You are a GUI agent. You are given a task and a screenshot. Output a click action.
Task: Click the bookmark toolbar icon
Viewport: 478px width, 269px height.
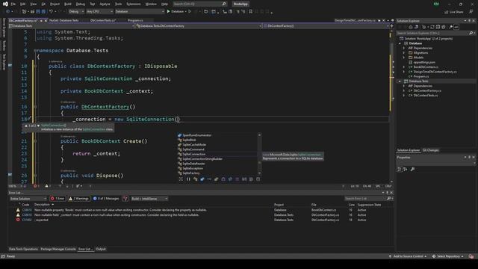(x=251, y=12)
